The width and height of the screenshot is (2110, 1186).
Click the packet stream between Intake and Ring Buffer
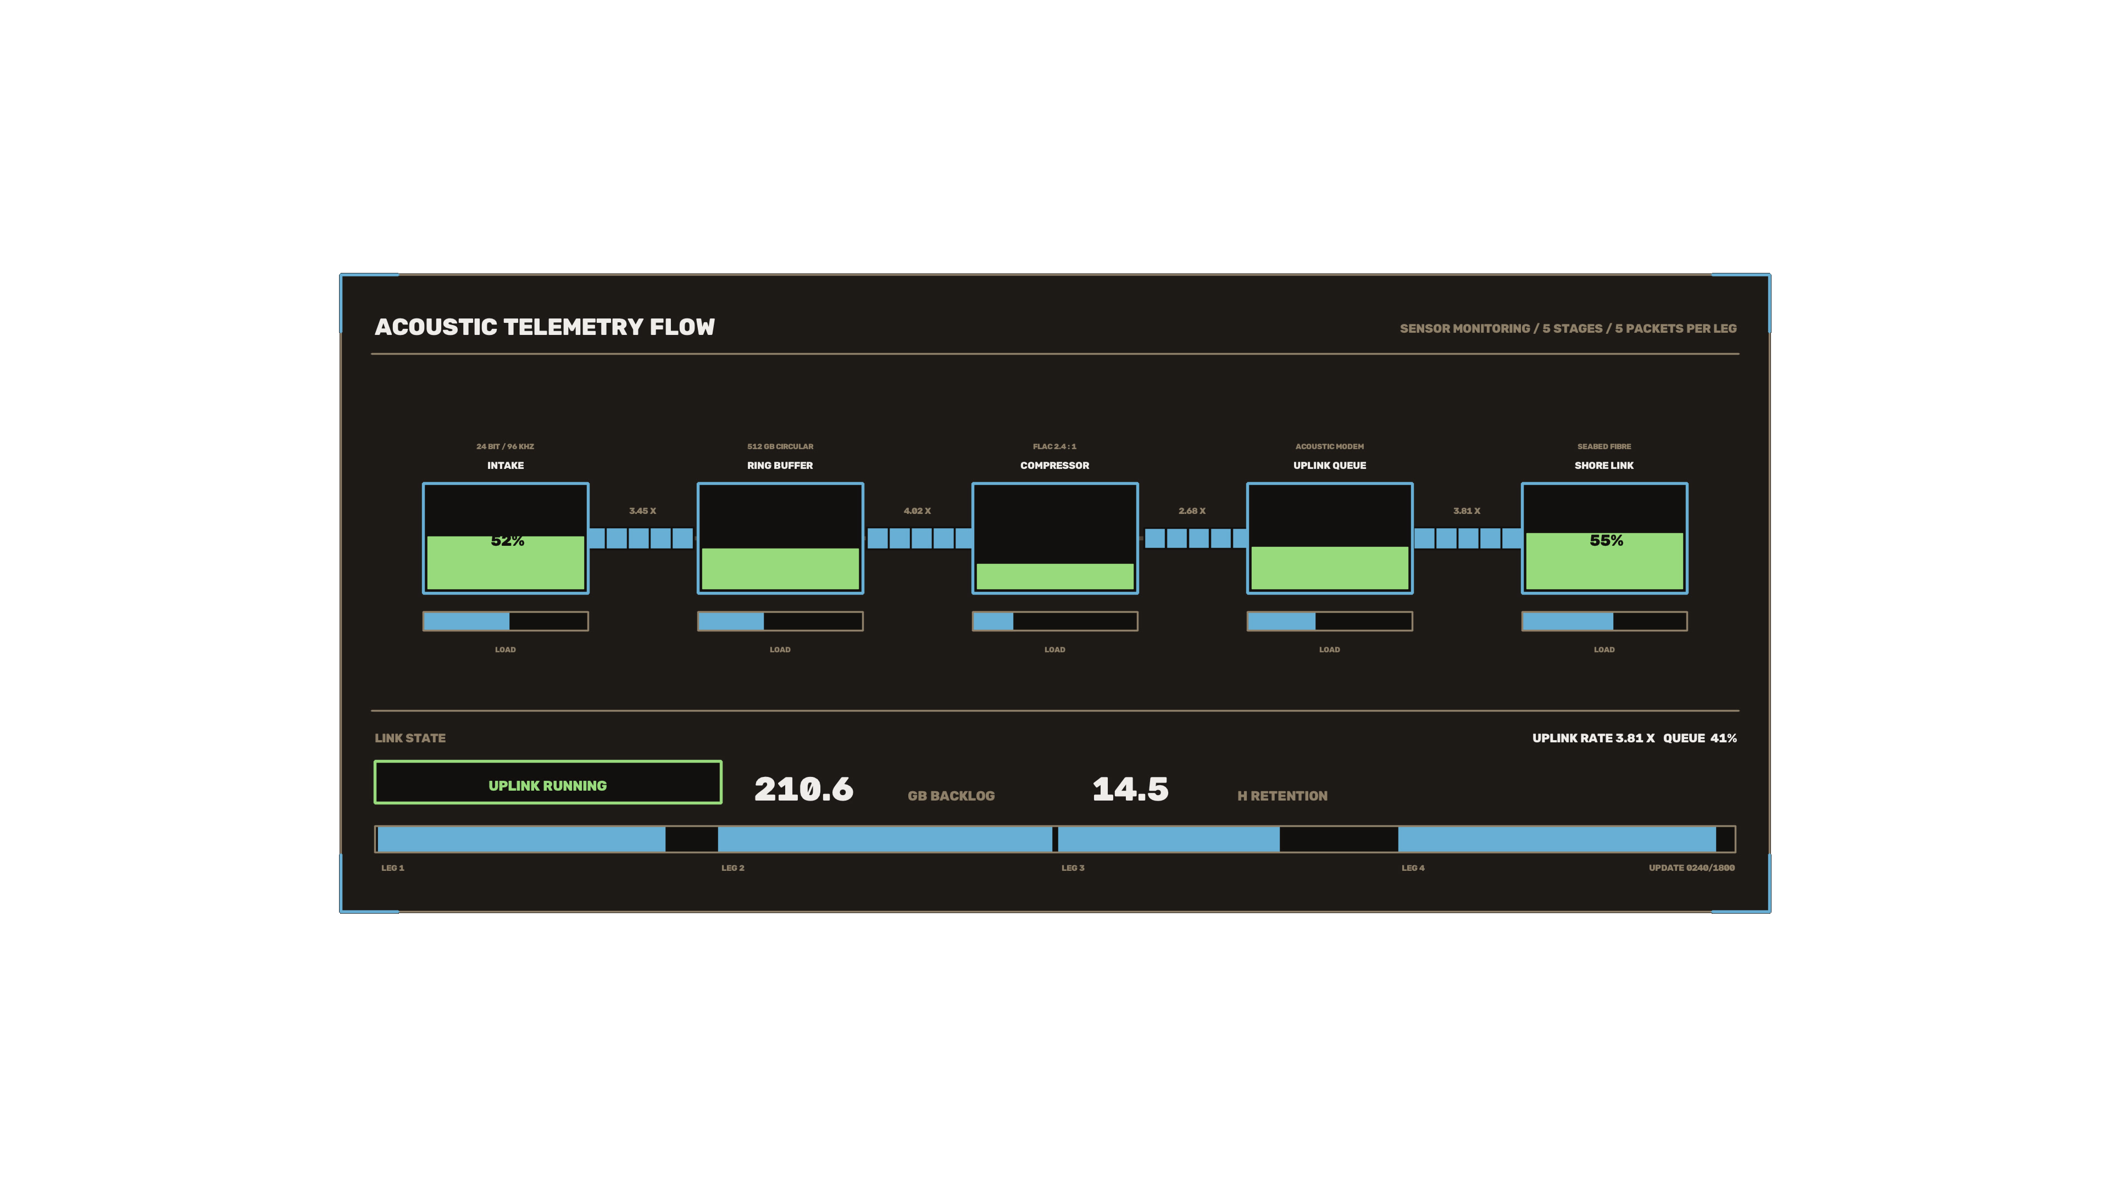click(641, 538)
